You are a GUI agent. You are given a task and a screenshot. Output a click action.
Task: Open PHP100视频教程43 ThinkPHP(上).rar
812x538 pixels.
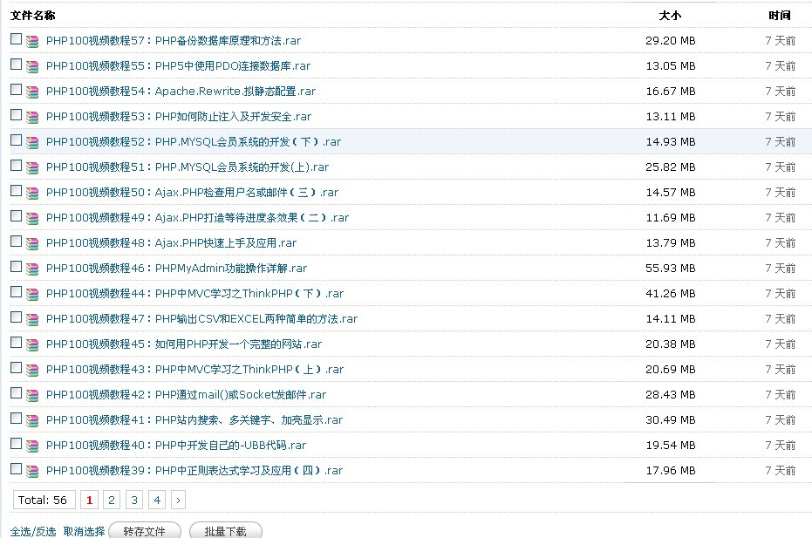pos(194,369)
